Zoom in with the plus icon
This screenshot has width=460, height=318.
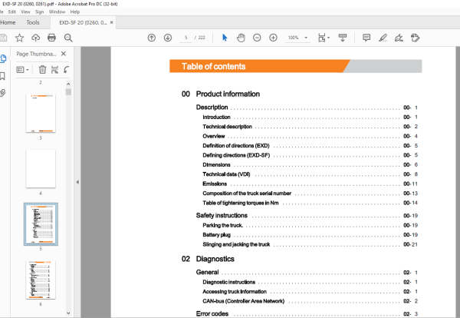(273, 38)
